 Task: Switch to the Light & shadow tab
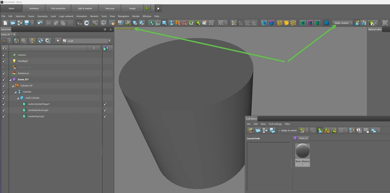(85, 8)
